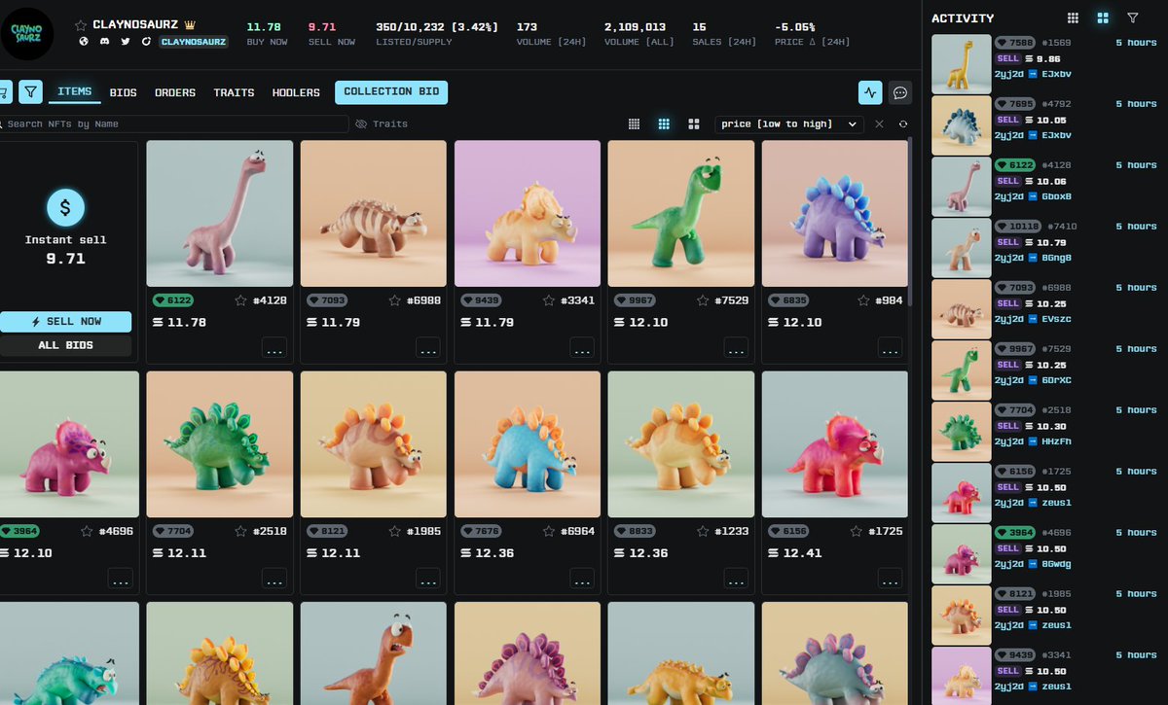Star item #1985 as favorite
Screen dimensions: 1168x705
click(394, 531)
